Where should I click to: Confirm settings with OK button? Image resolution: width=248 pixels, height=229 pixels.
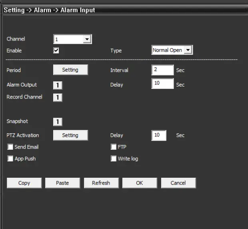tap(139, 183)
